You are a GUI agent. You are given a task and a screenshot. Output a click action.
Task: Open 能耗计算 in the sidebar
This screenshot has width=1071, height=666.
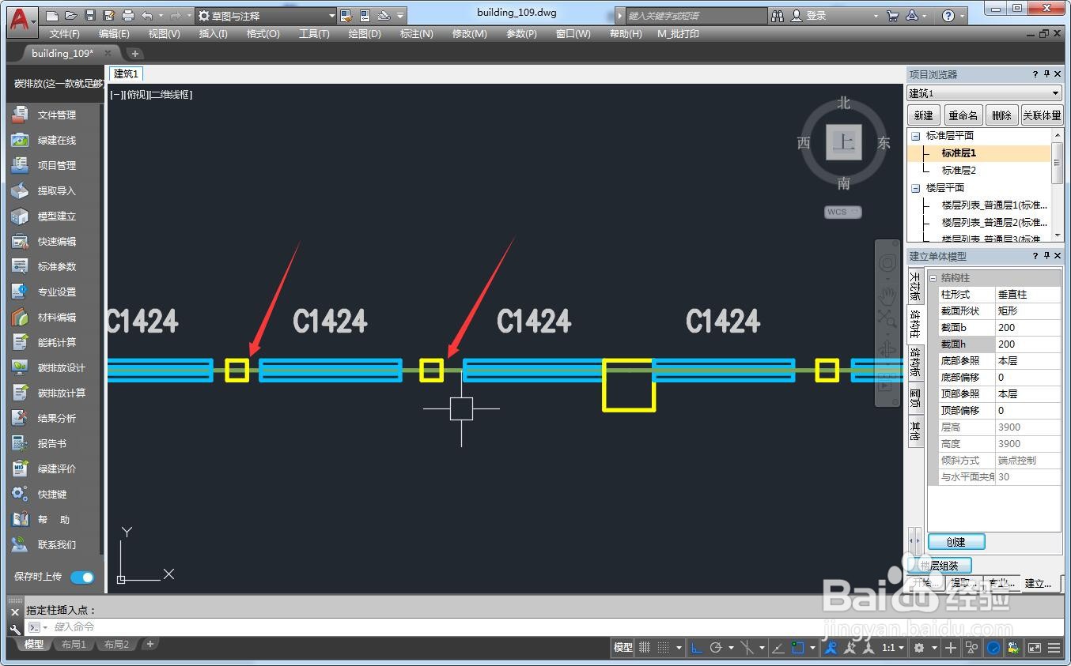coord(52,343)
